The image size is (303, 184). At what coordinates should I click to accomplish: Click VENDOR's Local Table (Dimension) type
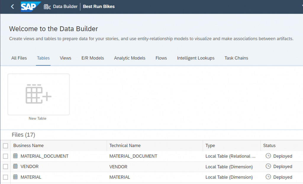tap(229, 167)
